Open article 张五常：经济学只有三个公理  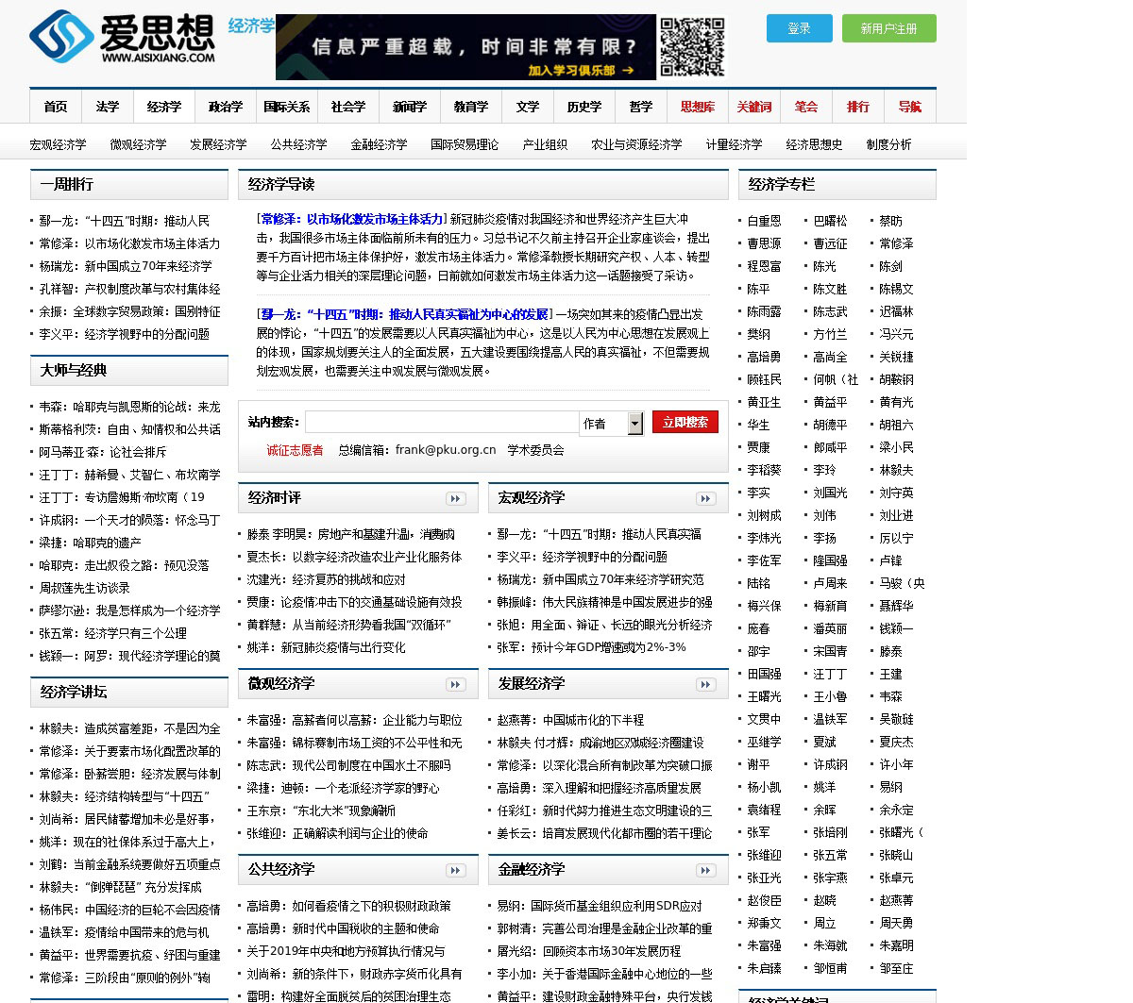(x=113, y=633)
